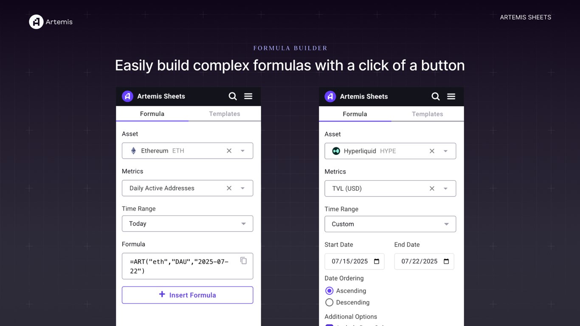Select the Descending date ordering radio
The width and height of the screenshot is (580, 326).
[x=329, y=302]
